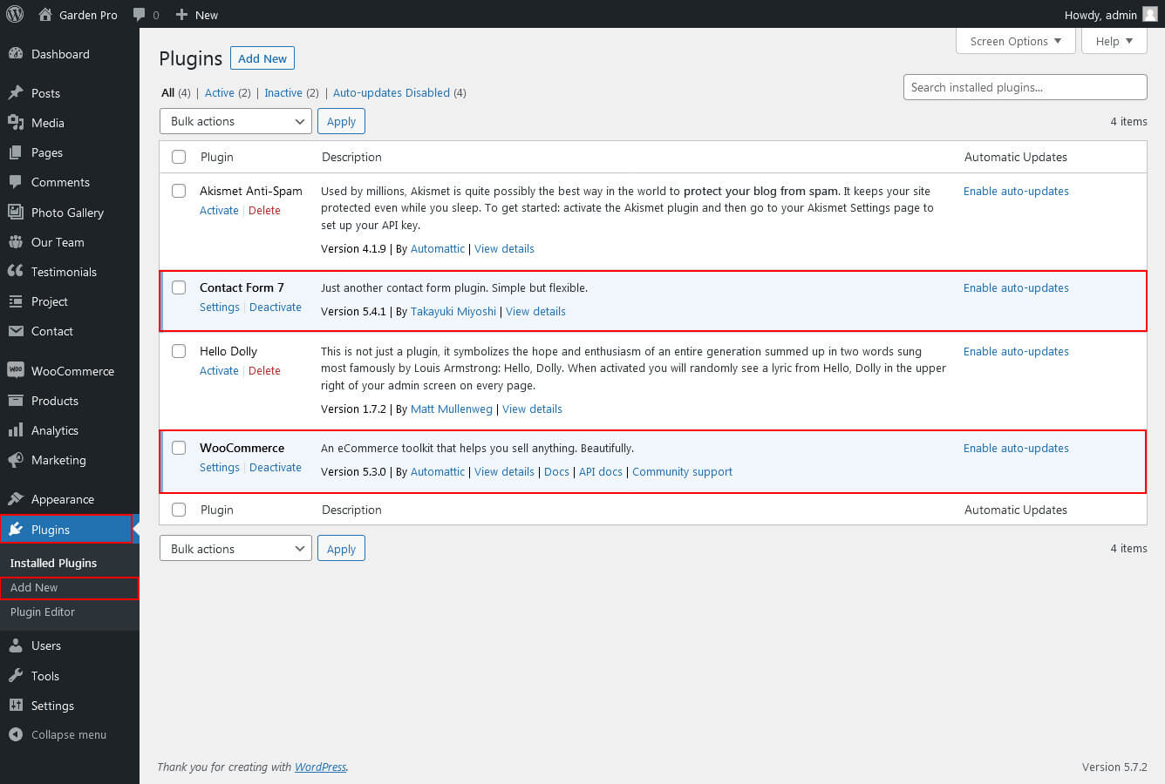
Task: Click the Posts pin icon
Action: [15, 93]
